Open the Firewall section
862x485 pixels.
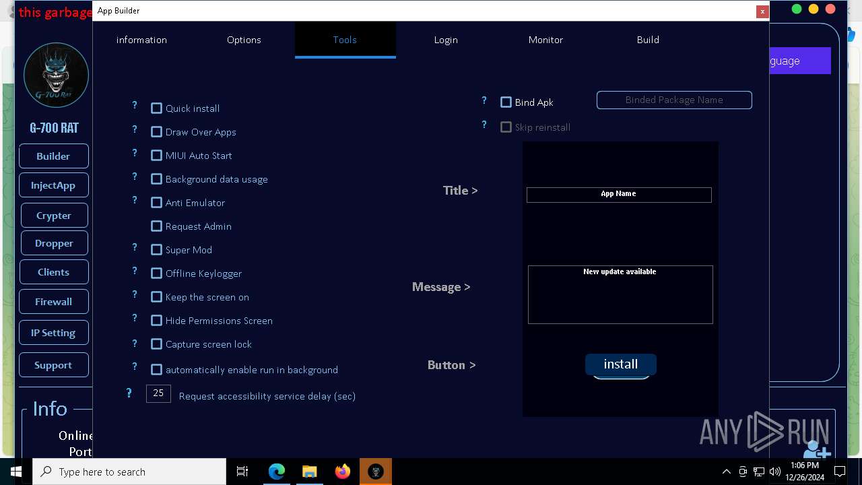point(53,302)
